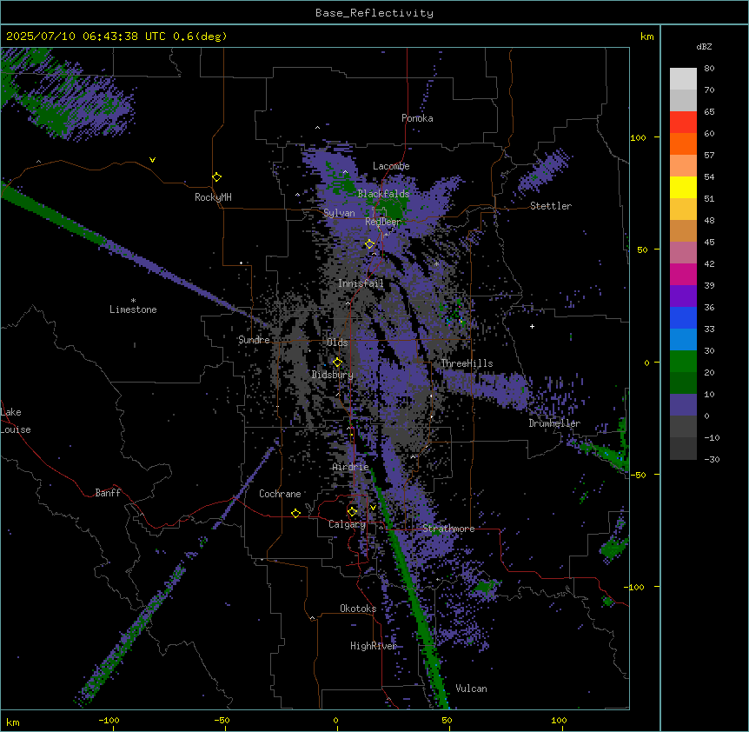The height and width of the screenshot is (732, 749).
Task: Select the royal blue 33-36 dBZ swatch
Action: 683,317
